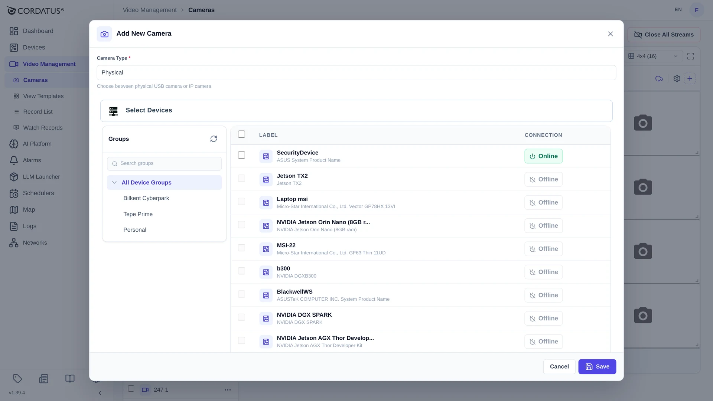Click the add plus icon in Cameras toolbar
Image resolution: width=713 pixels, height=401 pixels.
690,78
